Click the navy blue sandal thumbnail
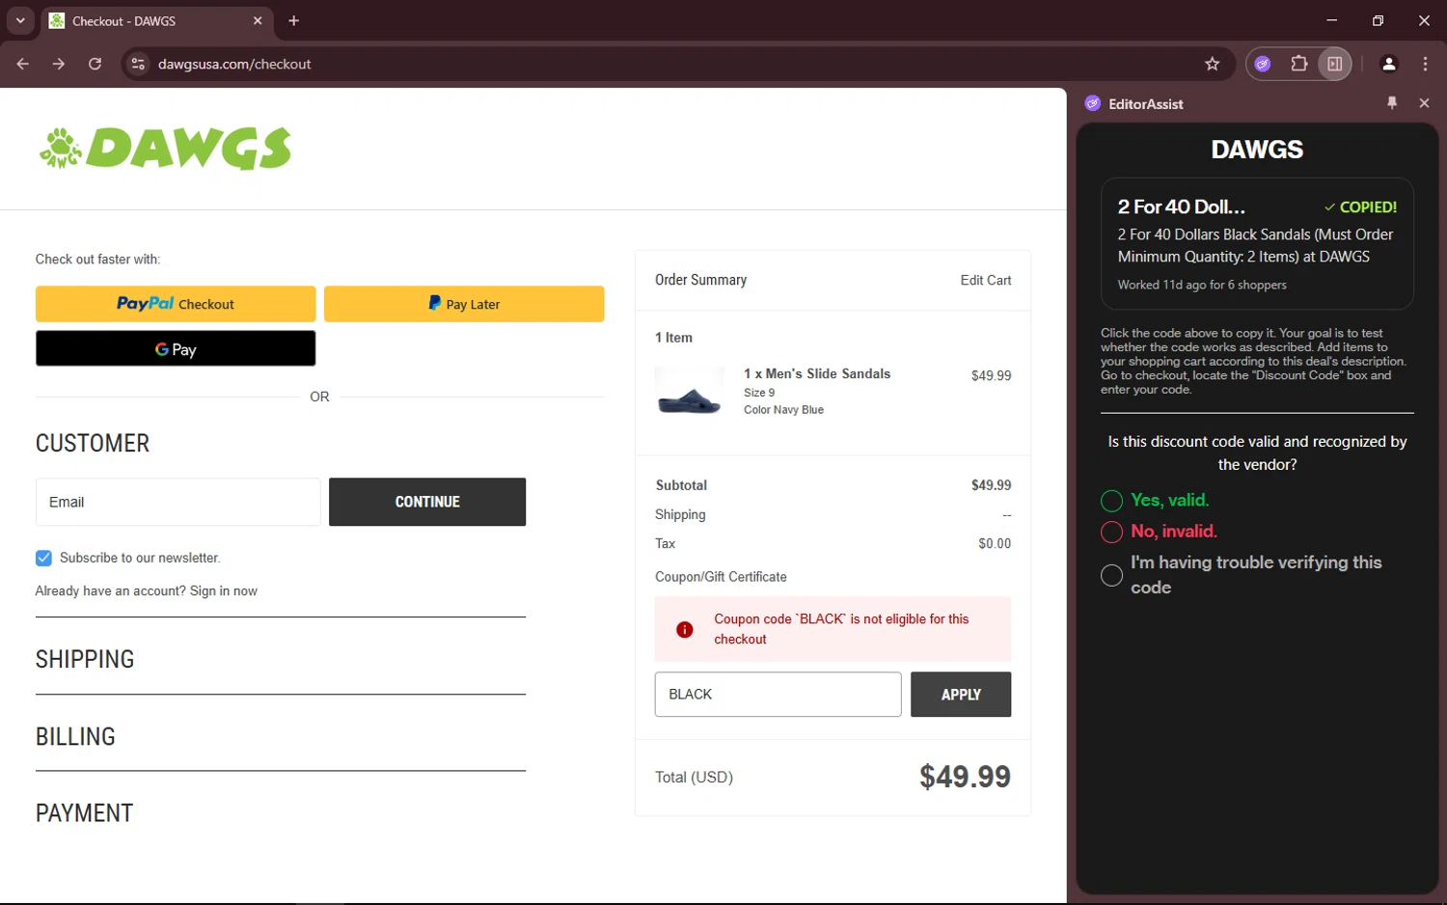Screen dimensions: 1447x905 point(689,391)
